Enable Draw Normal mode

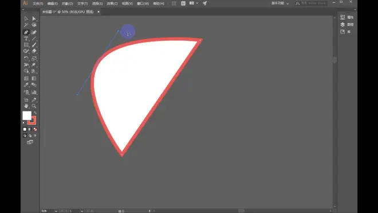coord(25,135)
